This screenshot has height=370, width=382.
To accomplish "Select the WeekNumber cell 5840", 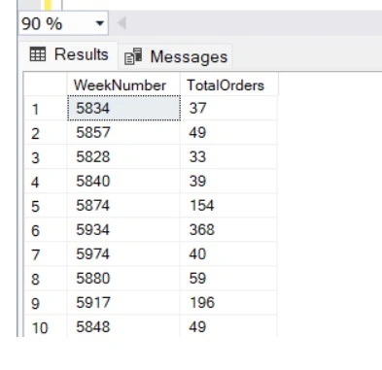I will [123, 181].
